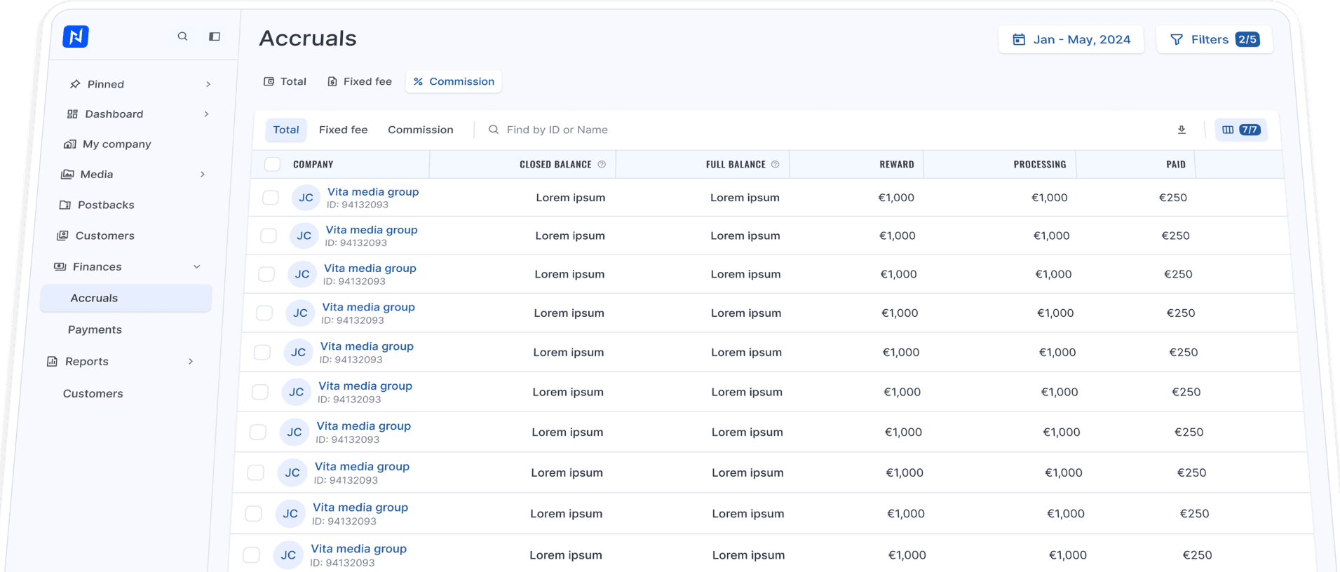Open Postbacks from the sidebar
The width and height of the screenshot is (1340, 572).
(105, 205)
